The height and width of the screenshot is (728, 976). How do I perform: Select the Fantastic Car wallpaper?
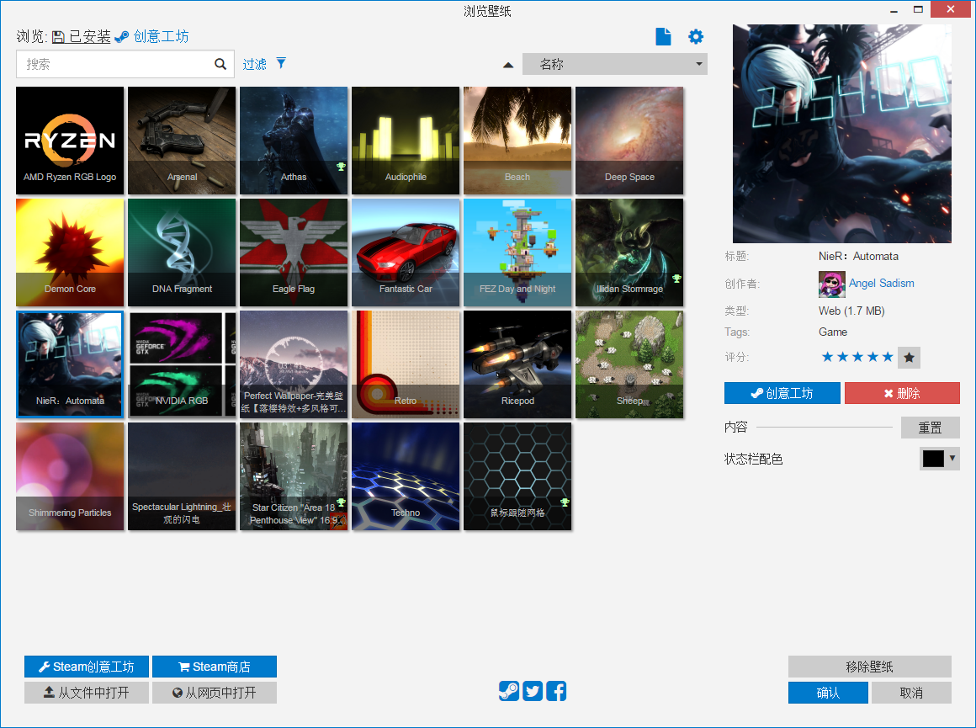(406, 252)
